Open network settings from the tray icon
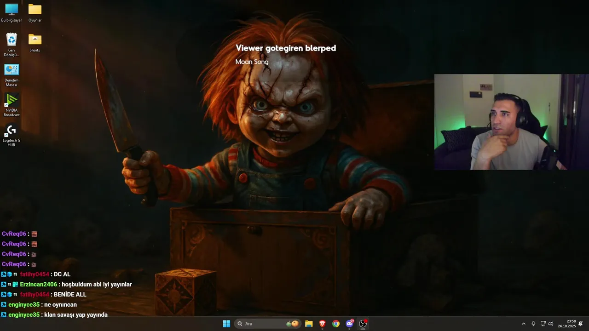 coord(543,324)
